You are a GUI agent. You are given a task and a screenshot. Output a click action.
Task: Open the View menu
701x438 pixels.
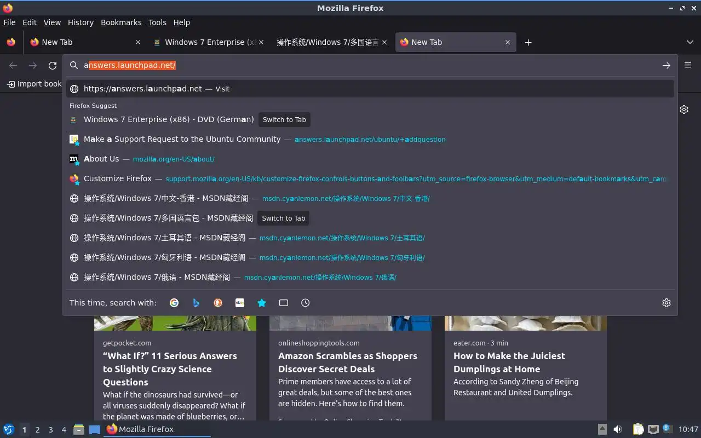click(52, 22)
